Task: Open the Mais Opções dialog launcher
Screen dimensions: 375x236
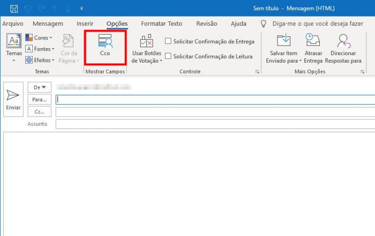Action: 363,72
